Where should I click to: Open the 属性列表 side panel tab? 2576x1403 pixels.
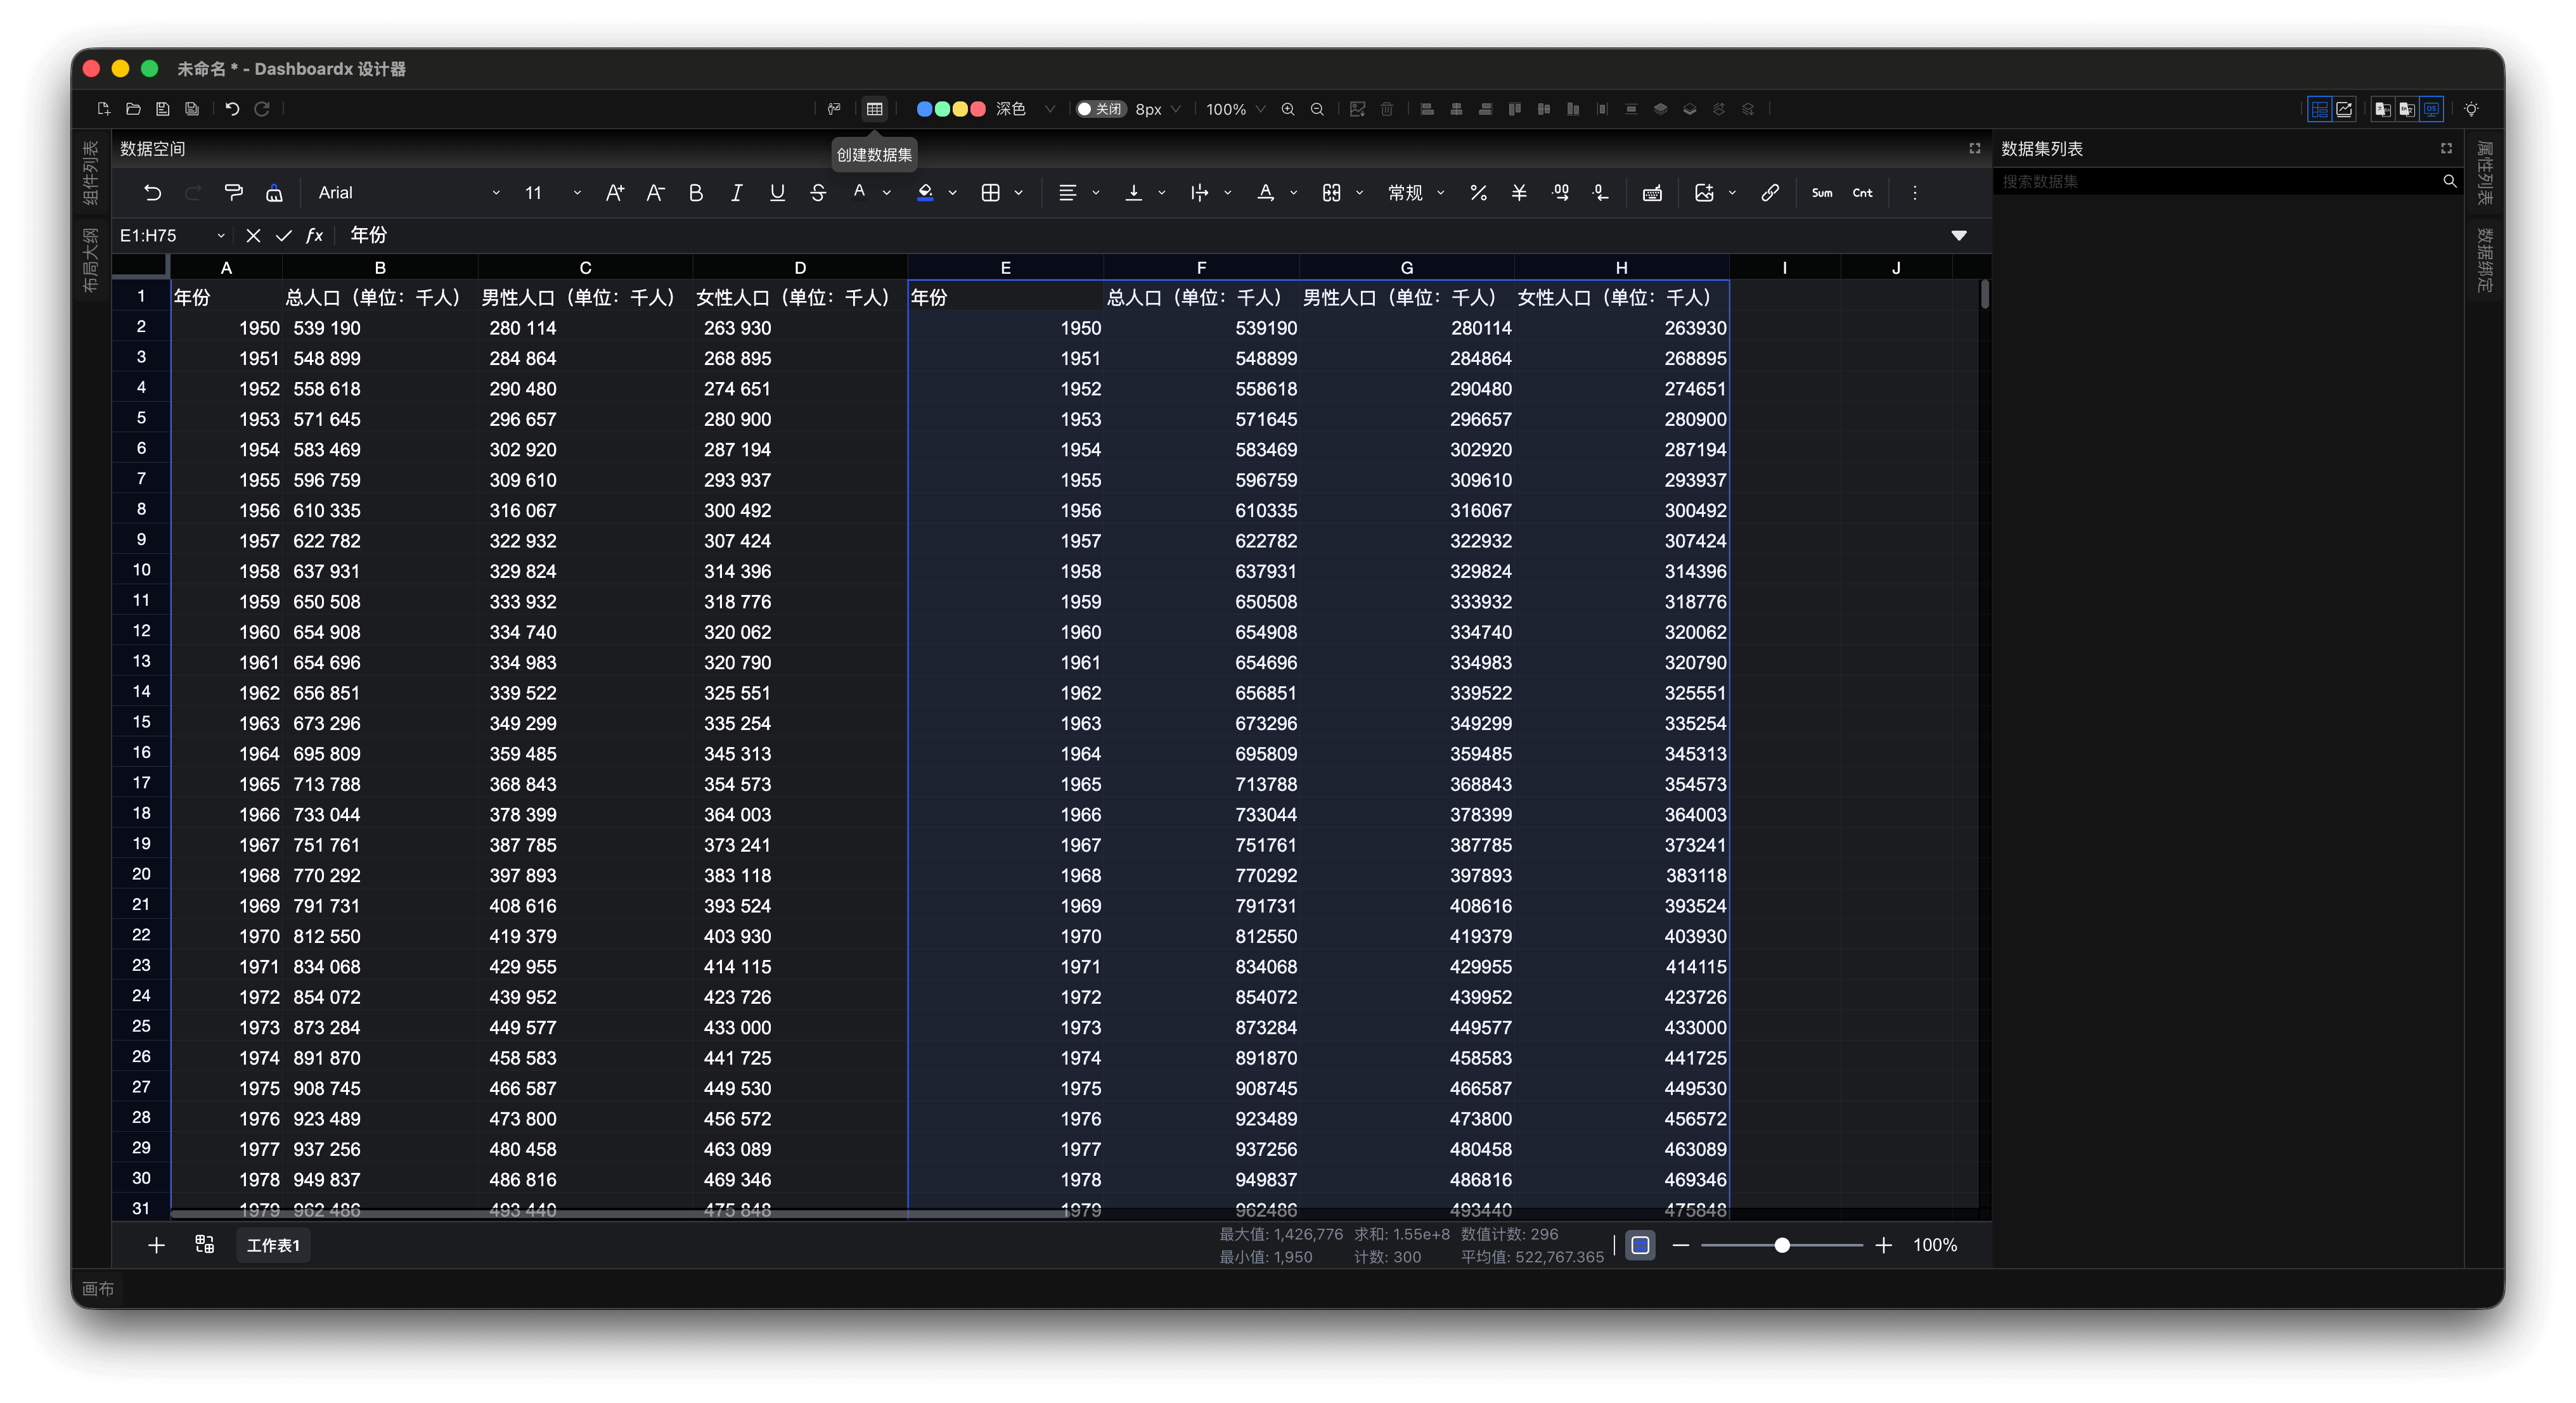point(2484,173)
